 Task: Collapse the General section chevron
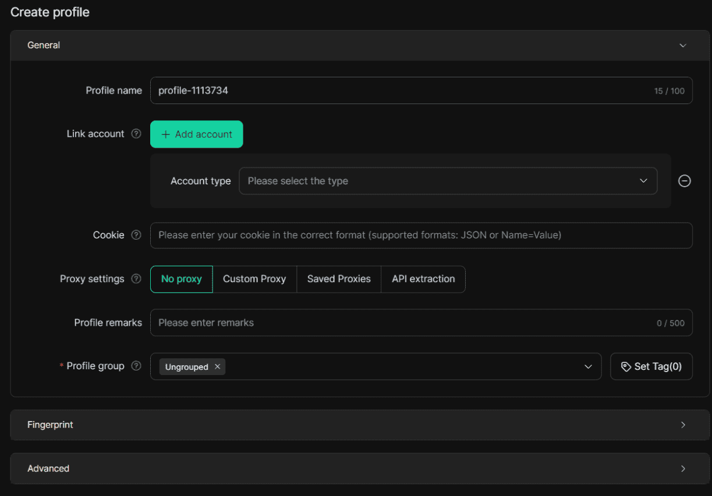pyautogui.click(x=683, y=45)
